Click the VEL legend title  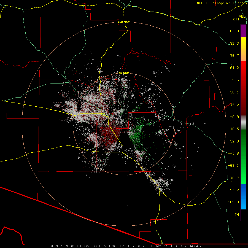tap(242, 17)
